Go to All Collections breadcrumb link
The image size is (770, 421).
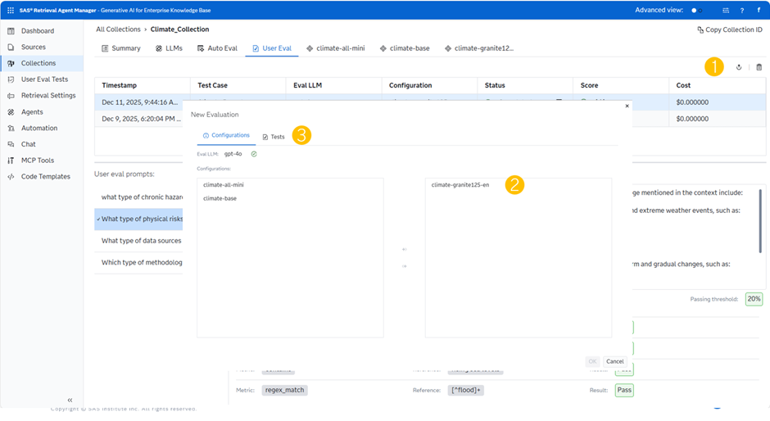click(117, 29)
